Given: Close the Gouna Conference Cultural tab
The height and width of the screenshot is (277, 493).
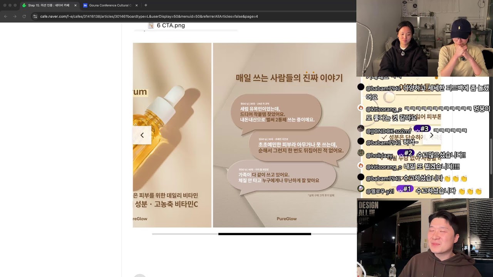Looking at the screenshot, I should (x=137, y=5).
